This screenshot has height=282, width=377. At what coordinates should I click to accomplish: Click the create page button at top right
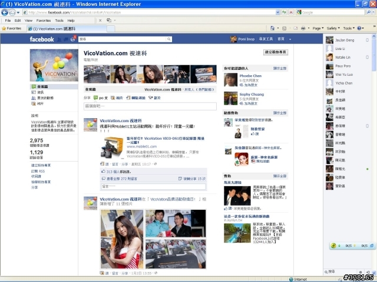point(276,52)
